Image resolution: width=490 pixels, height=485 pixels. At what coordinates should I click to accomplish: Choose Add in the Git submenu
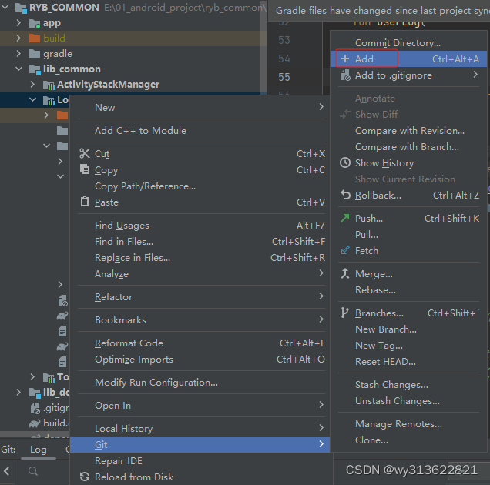(x=408, y=59)
